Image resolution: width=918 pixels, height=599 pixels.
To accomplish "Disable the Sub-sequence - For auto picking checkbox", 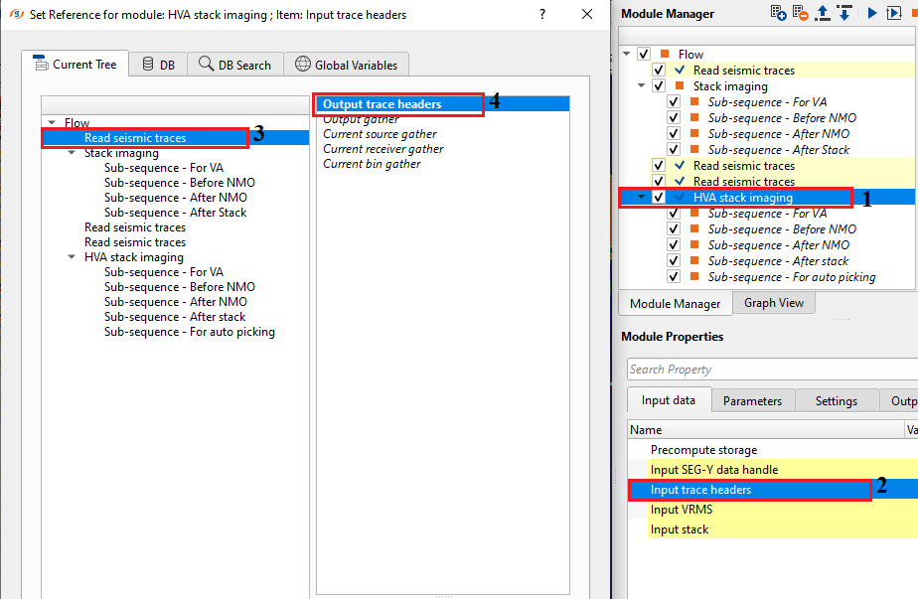I will pos(674,277).
